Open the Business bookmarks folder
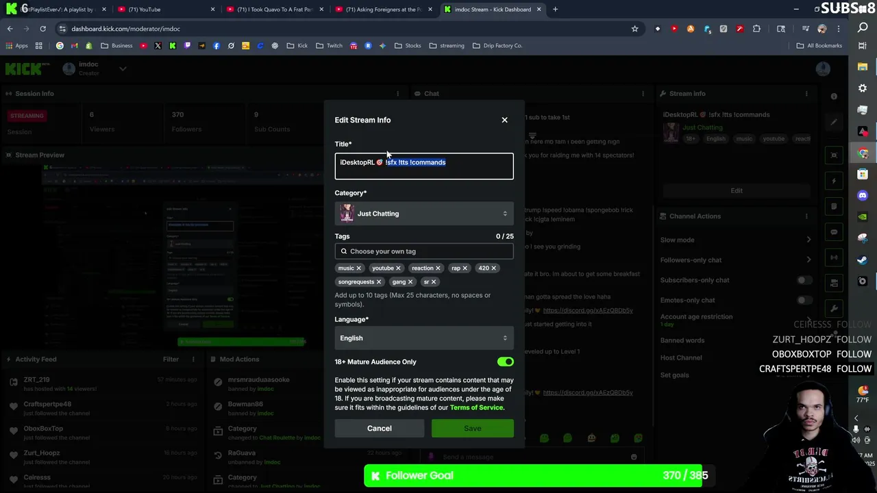Image resolution: width=877 pixels, height=493 pixels. click(x=116, y=46)
